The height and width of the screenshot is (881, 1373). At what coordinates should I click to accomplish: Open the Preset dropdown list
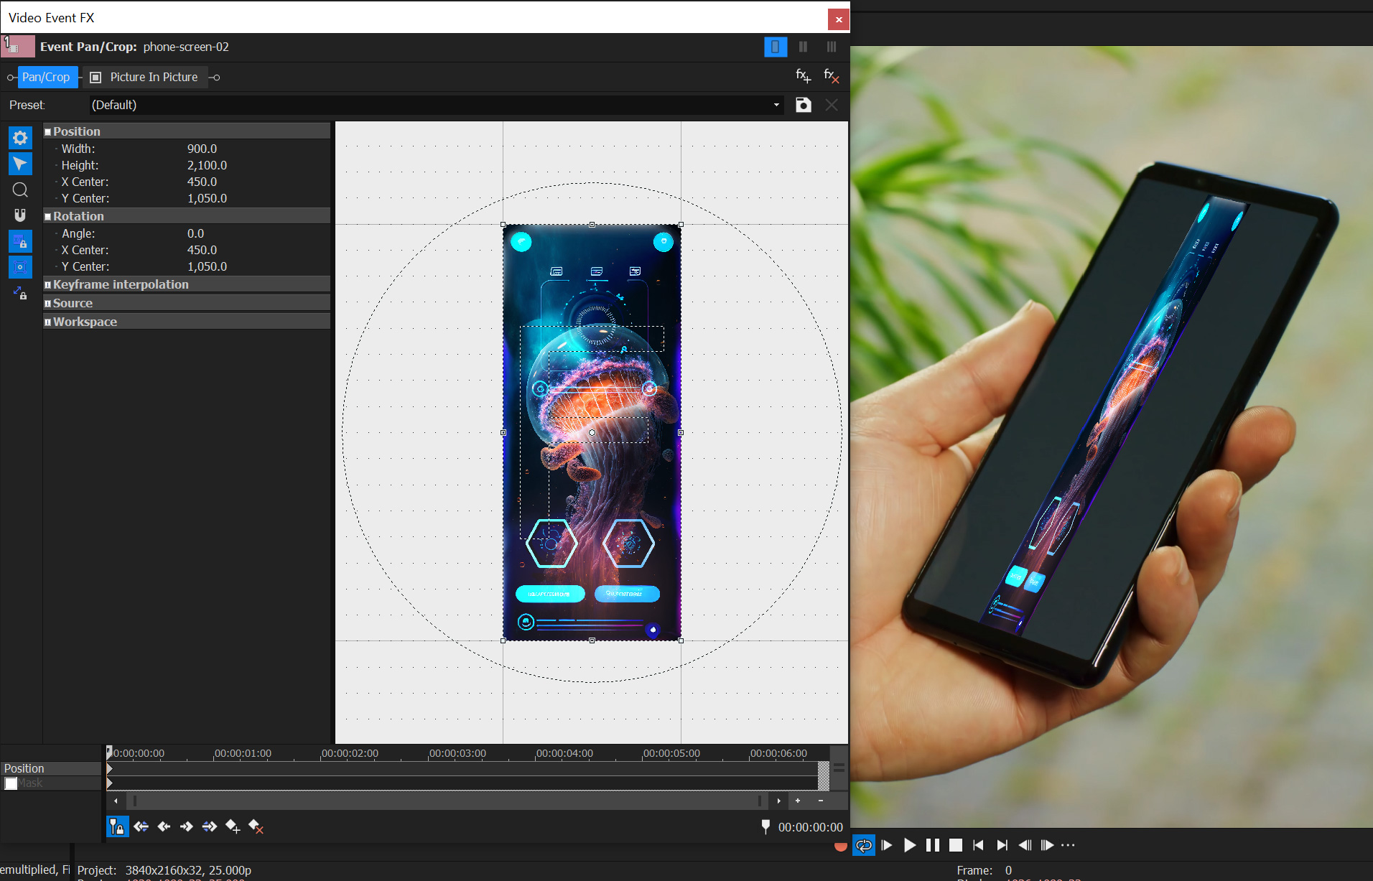[x=776, y=105]
